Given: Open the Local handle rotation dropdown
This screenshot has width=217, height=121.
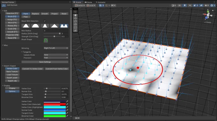Looking at the screenshot, I should tap(91, 5).
